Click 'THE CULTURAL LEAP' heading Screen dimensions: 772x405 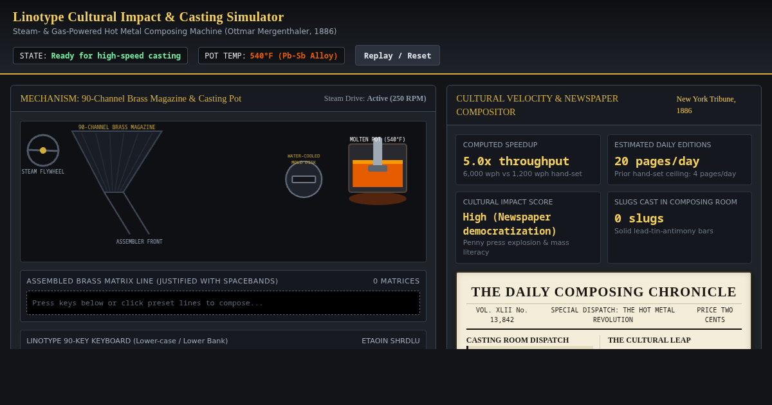pos(649,340)
